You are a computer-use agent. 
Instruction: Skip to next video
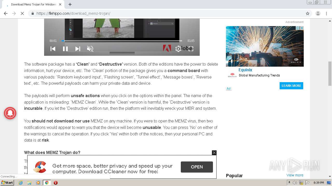(78, 49)
